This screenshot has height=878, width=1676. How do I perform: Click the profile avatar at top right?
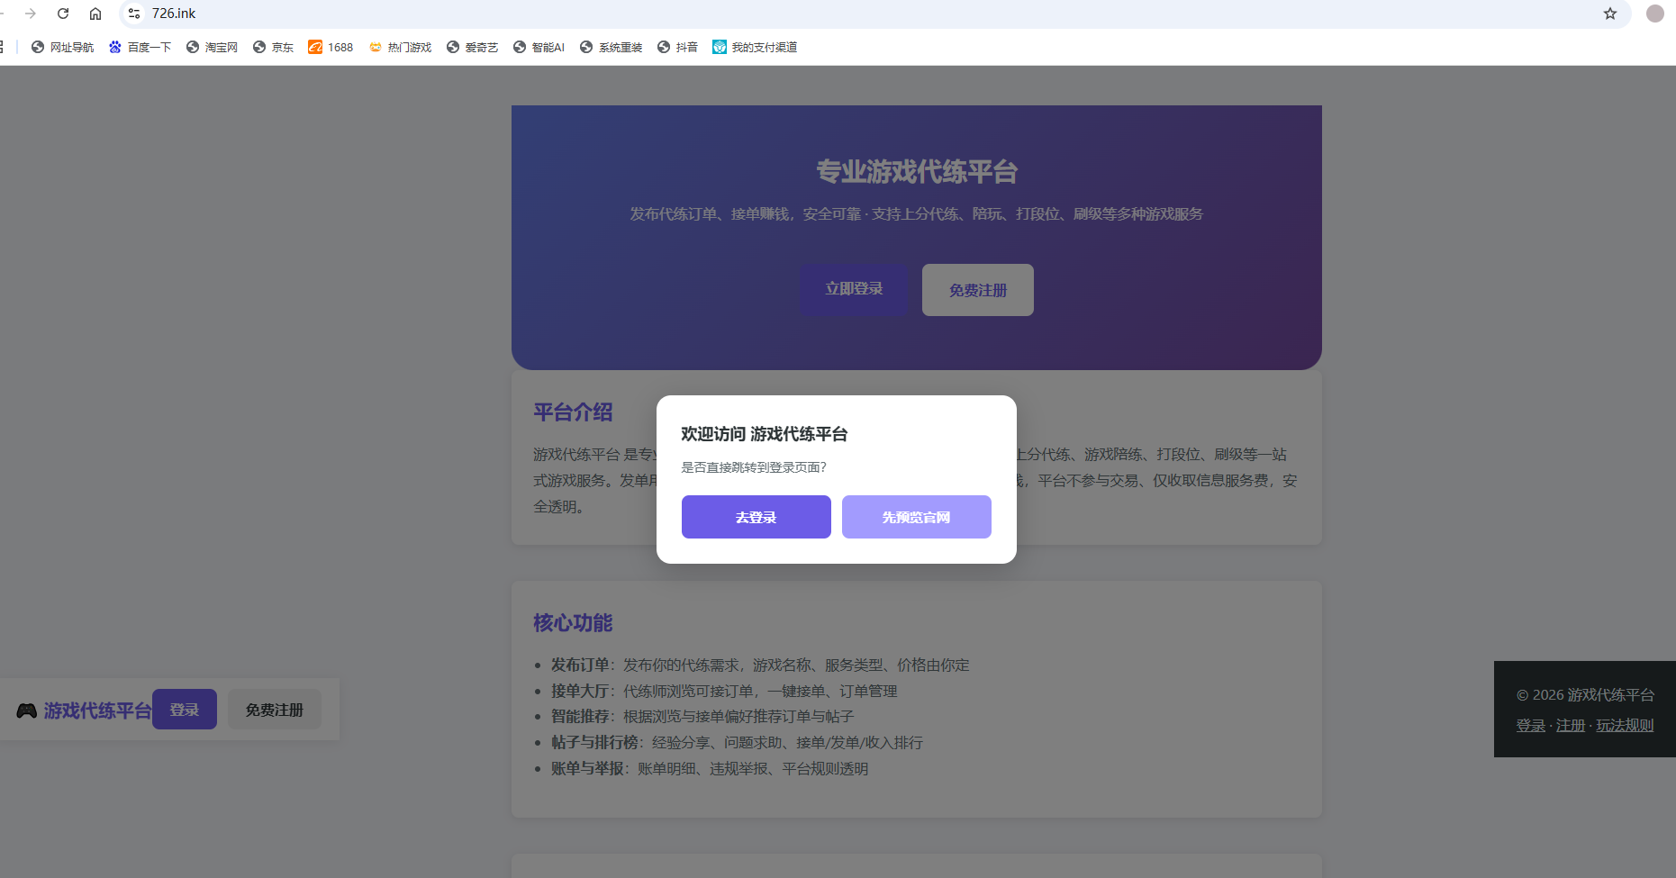tap(1653, 14)
